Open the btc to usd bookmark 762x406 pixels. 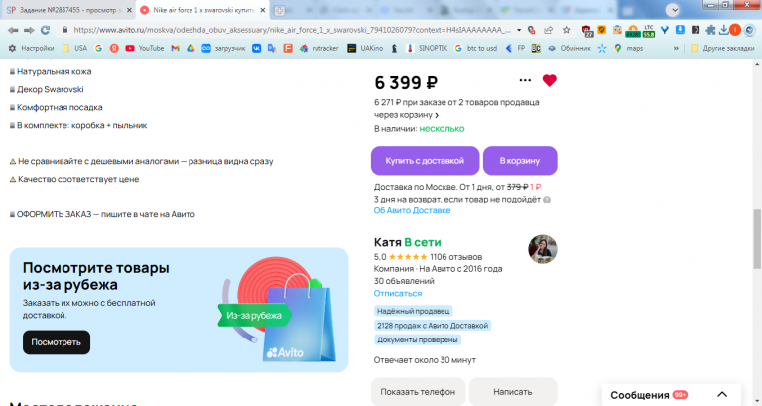tap(476, 48)
